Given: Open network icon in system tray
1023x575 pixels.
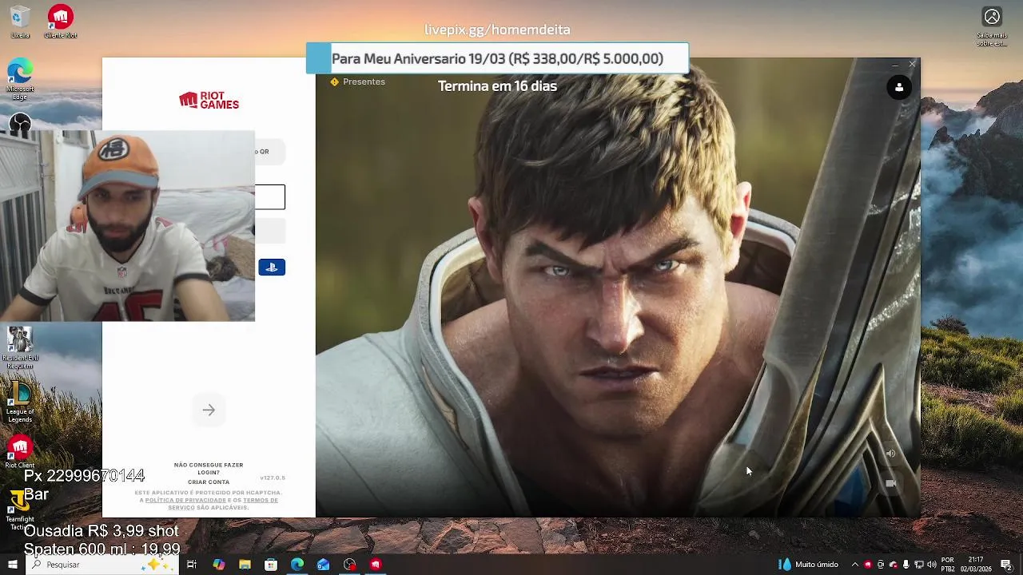Looking at the screenshot, I should tap(918, 565).
